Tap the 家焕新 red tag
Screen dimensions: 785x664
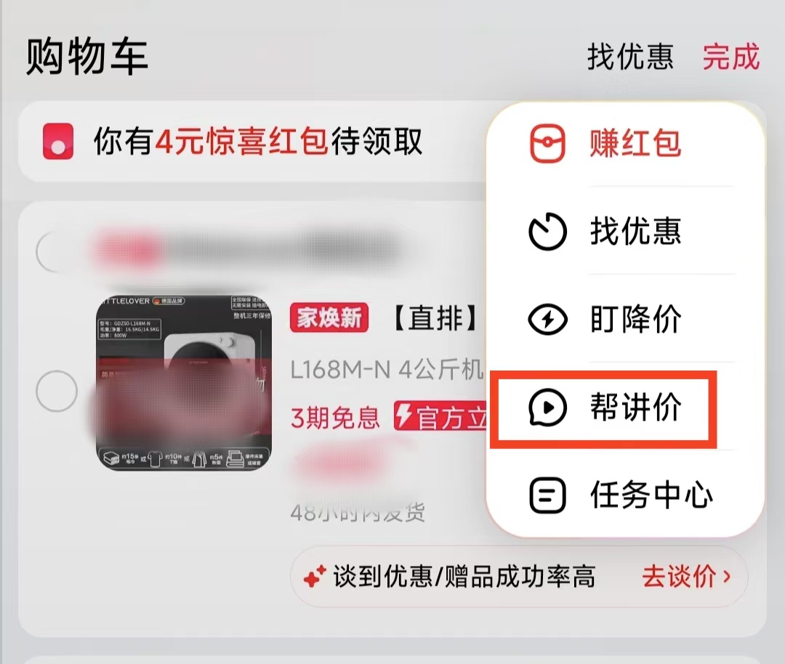coord(329,317)
